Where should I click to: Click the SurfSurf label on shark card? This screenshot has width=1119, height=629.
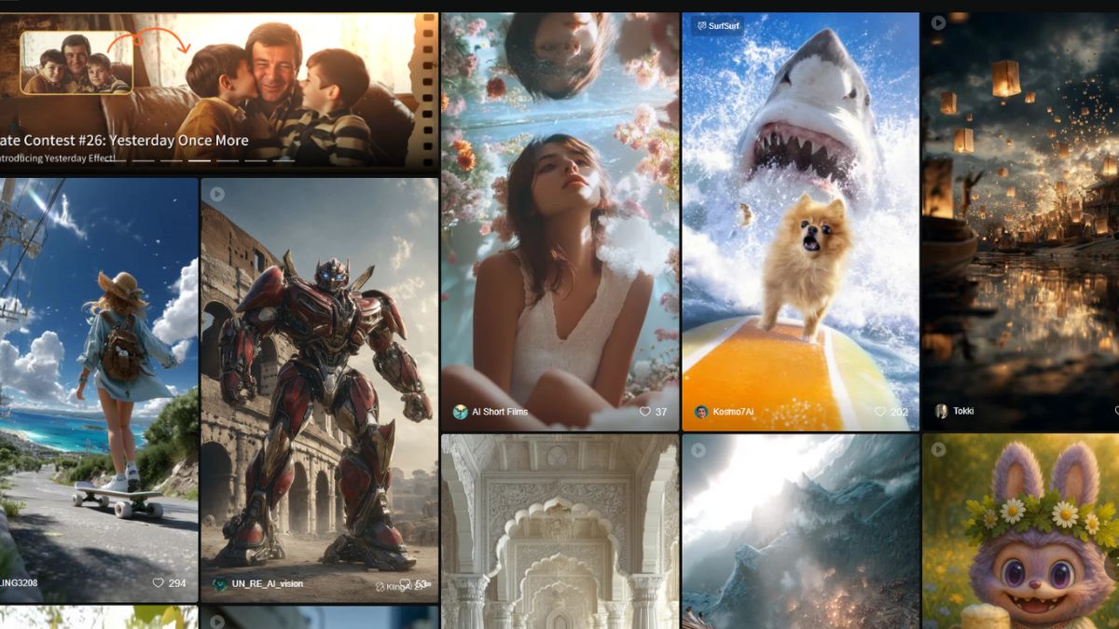(x=724, y=25)
